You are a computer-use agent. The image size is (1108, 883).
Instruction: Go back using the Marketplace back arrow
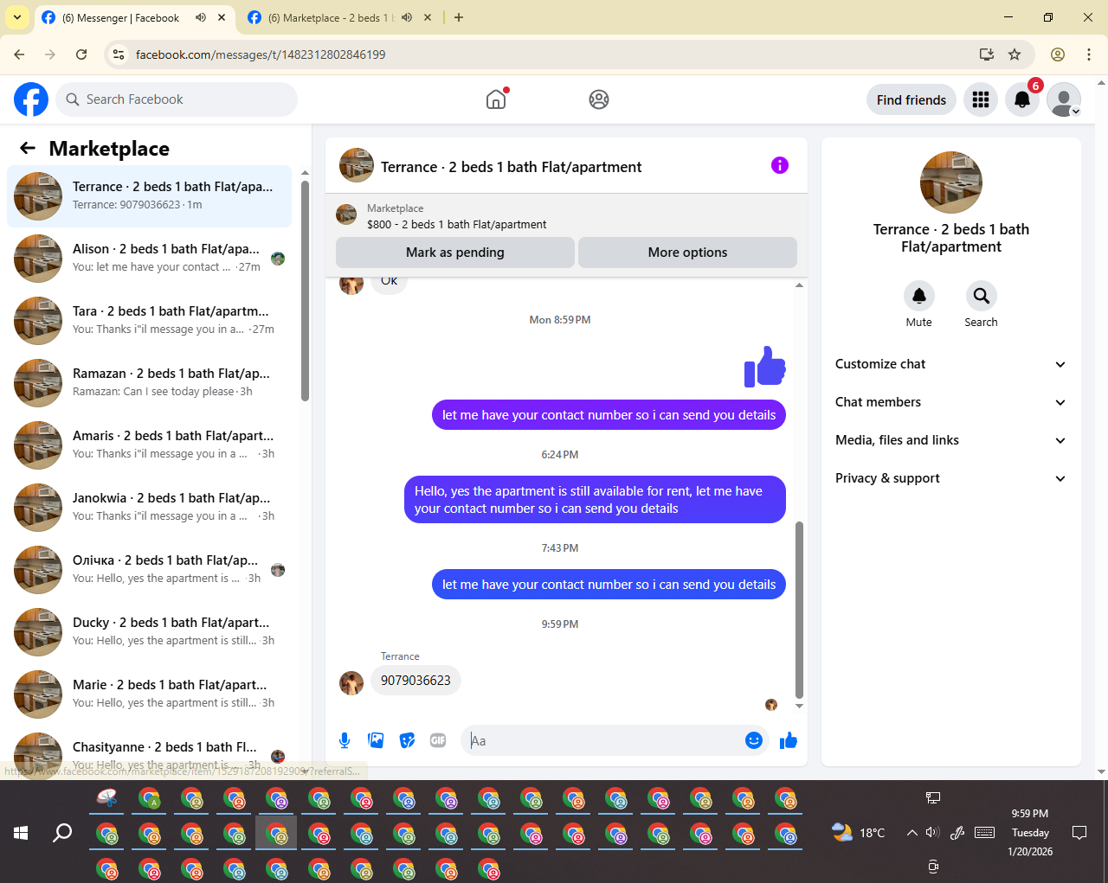pyautogui.click(x=28, y=148)
